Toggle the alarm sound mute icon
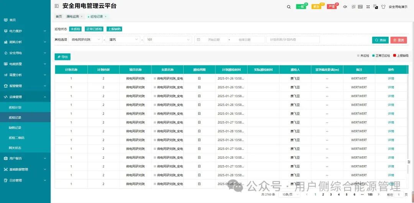 (x=345, y=7)
